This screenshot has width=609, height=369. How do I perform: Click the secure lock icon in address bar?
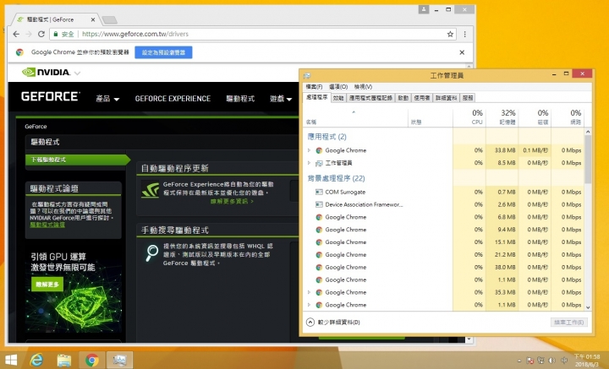pyautogui.click(x=56, y=34)
